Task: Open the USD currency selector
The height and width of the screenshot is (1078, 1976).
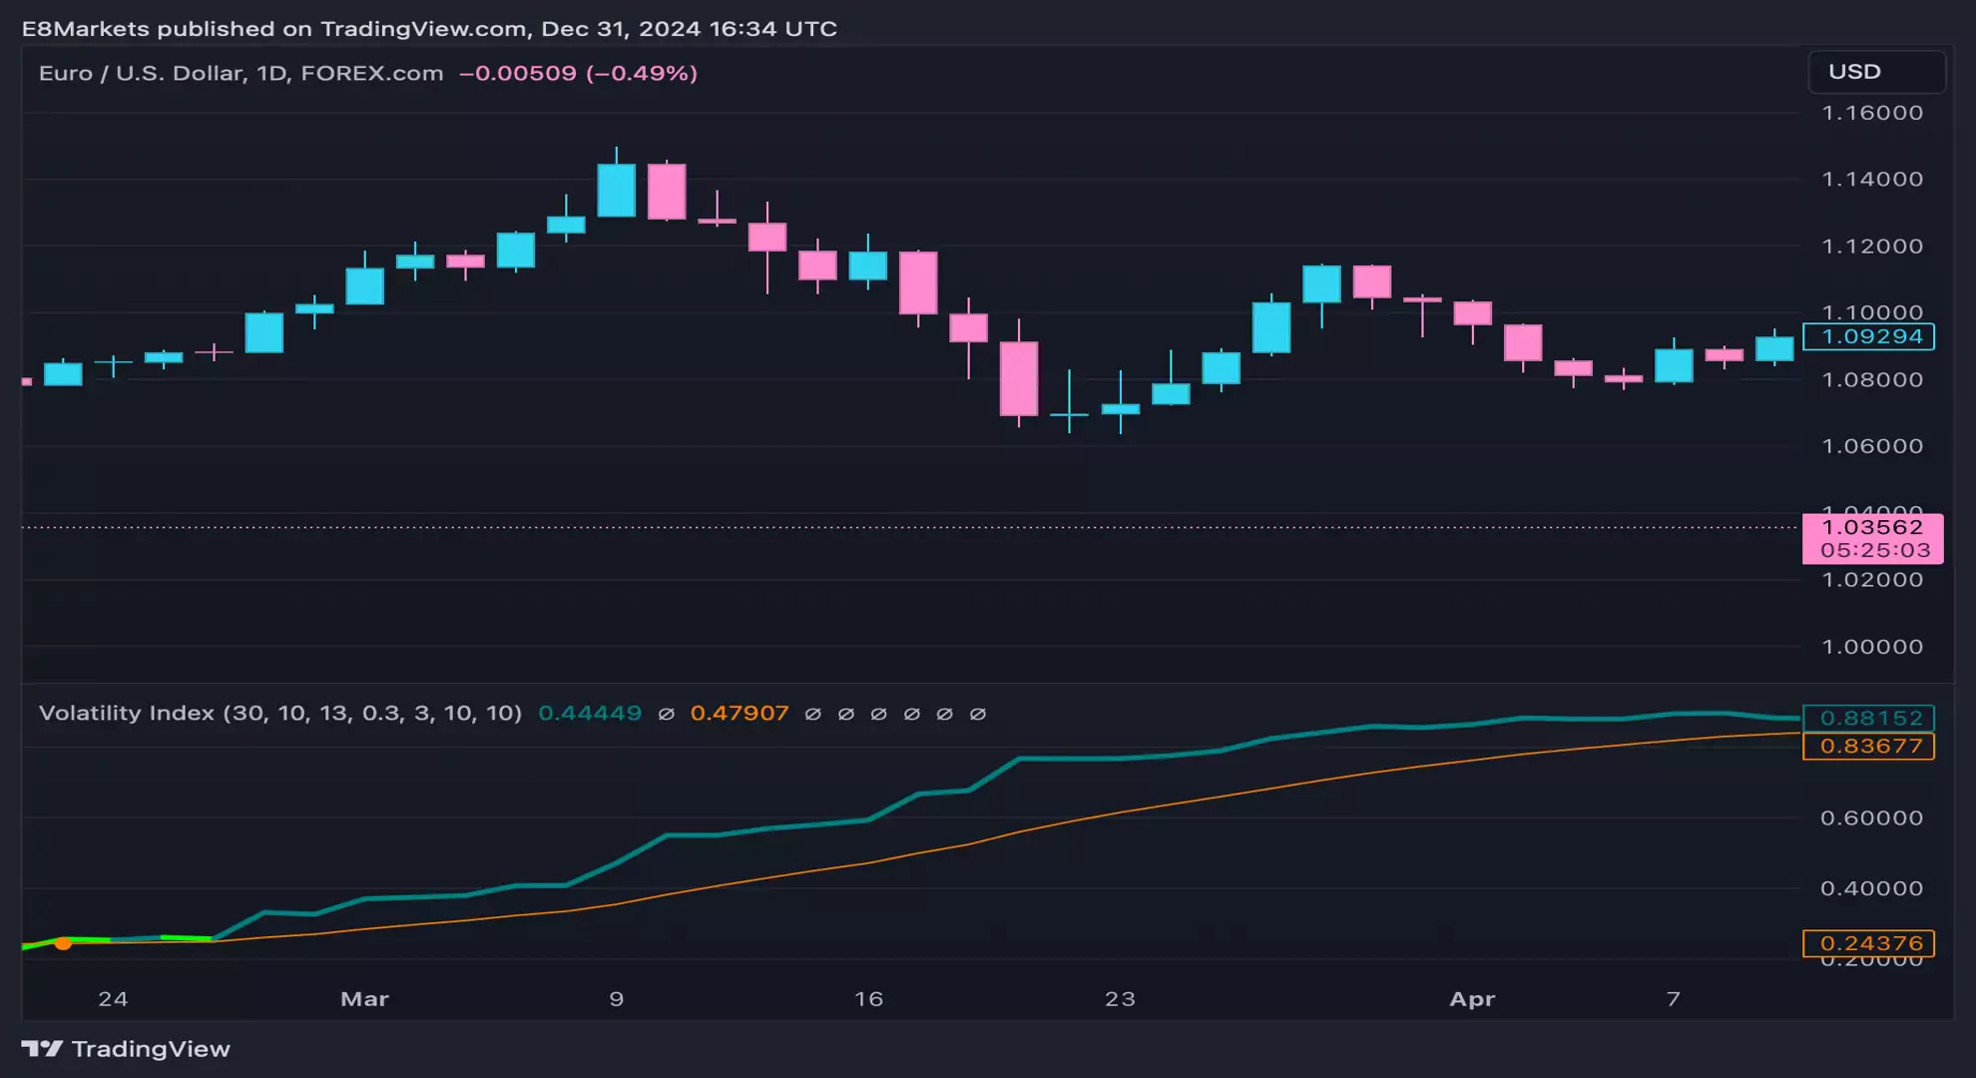Action: click(1876, 72)
